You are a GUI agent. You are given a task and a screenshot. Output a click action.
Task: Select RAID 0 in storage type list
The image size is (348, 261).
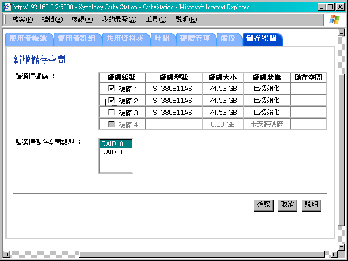[116, 144]
